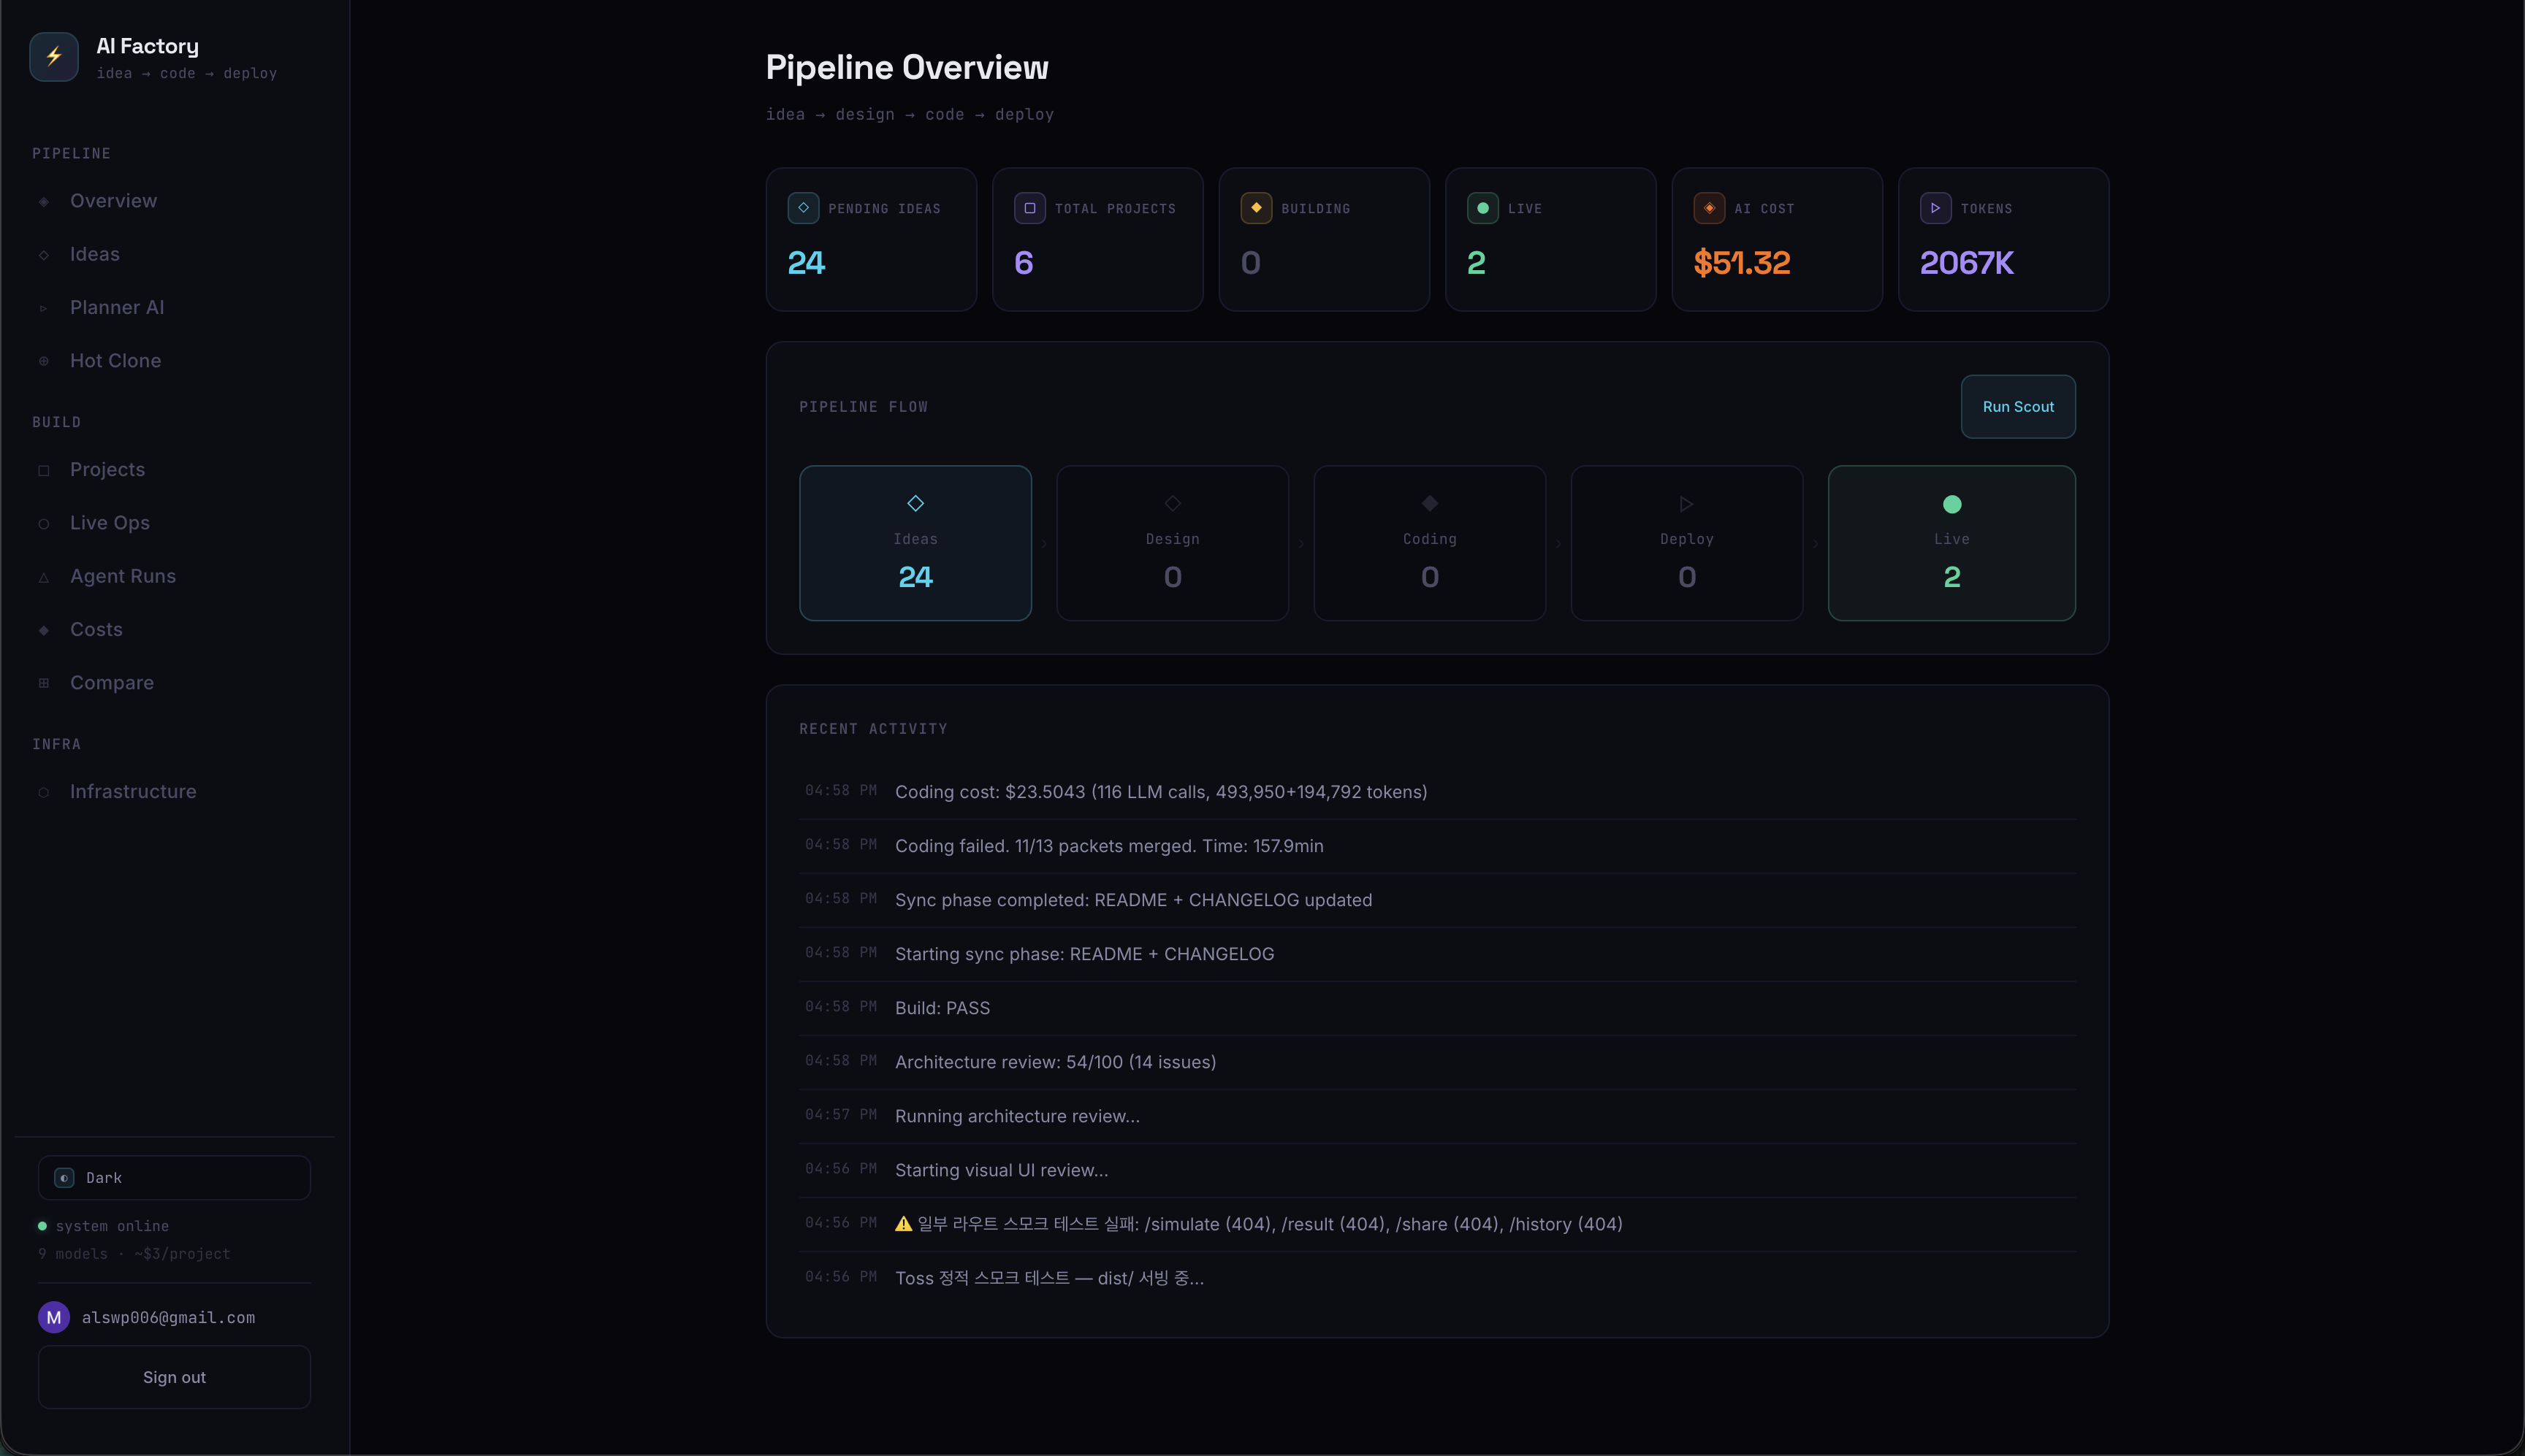Click the Coding failed activity entry
The width and height of the screenshot is (2525, 1456).
click(x=1108, y=846)
